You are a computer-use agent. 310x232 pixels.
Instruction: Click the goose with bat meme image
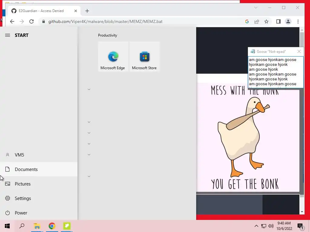pos(248,138)
